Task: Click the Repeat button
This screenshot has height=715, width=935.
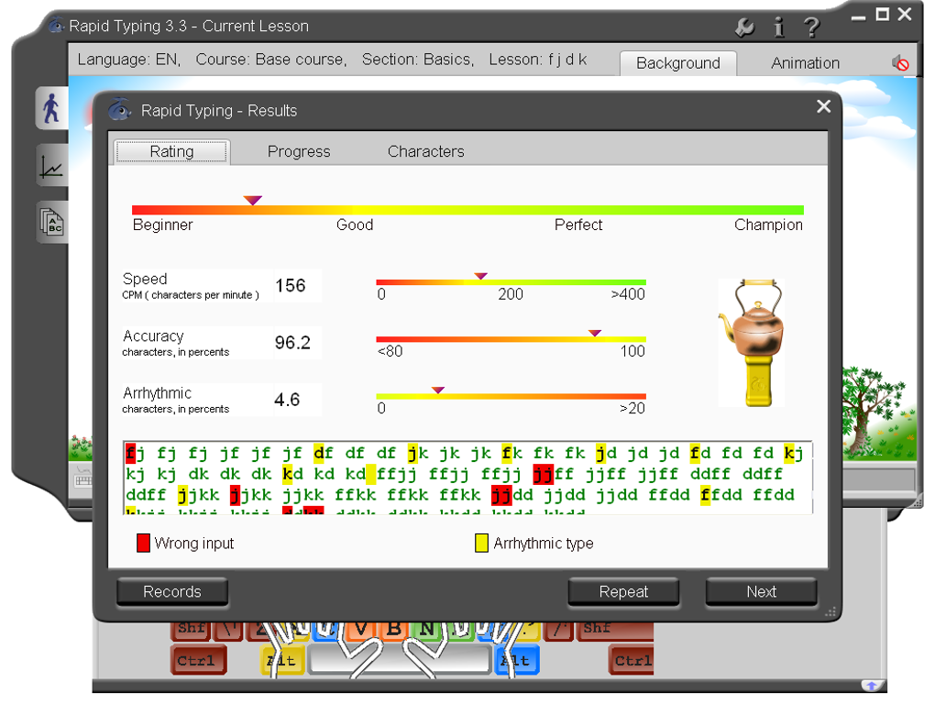Action: (x=623, y=591)
